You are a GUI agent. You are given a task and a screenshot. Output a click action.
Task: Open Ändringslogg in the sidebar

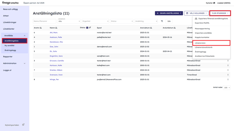coord(10,50)
